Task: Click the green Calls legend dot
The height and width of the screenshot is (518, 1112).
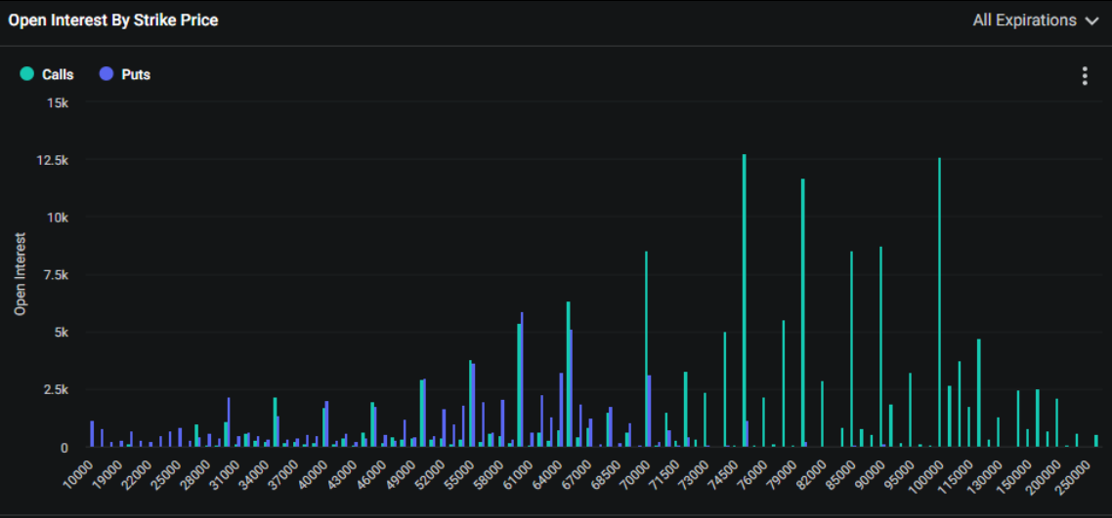Action: coord(27,74)
